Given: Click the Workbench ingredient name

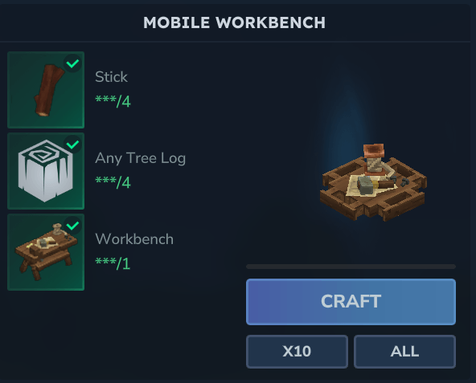Looking at the screenshot, I should [134, 239].
